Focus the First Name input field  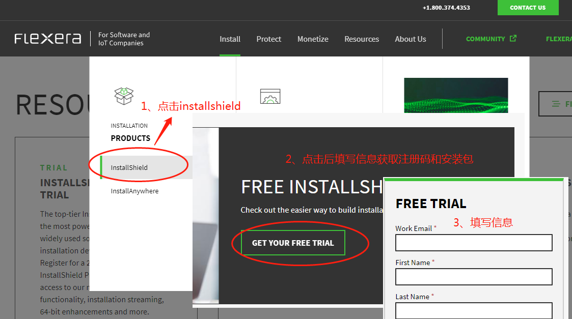(x=474, y=277)
